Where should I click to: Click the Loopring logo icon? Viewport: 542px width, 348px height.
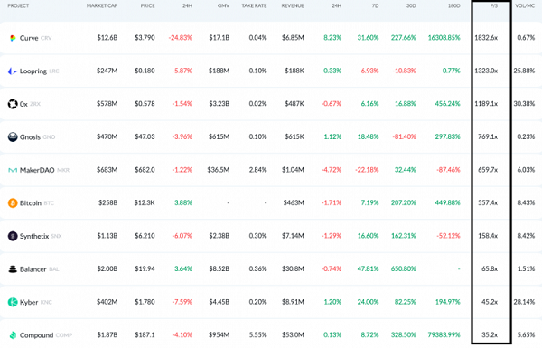click(13, 71)
